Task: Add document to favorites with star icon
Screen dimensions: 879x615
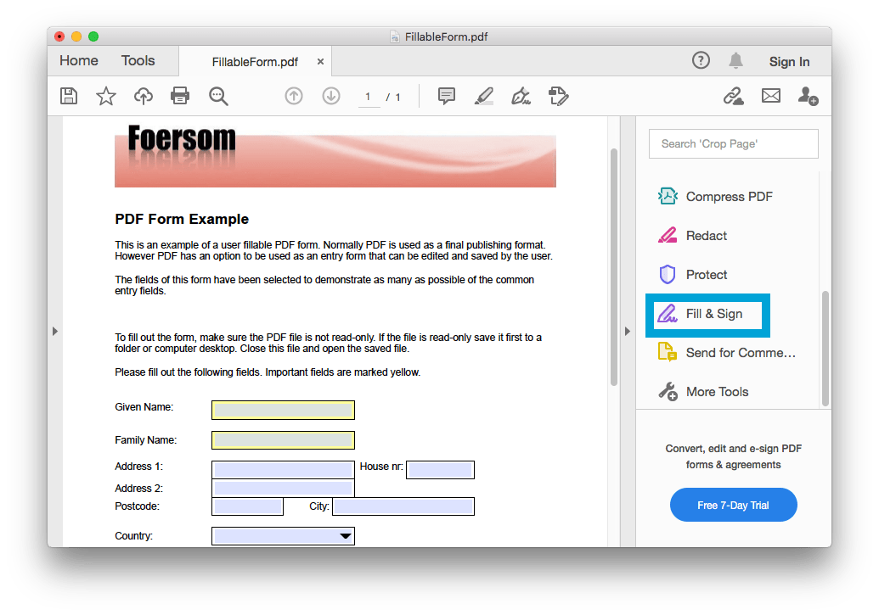Action: (x=105, y=96)
